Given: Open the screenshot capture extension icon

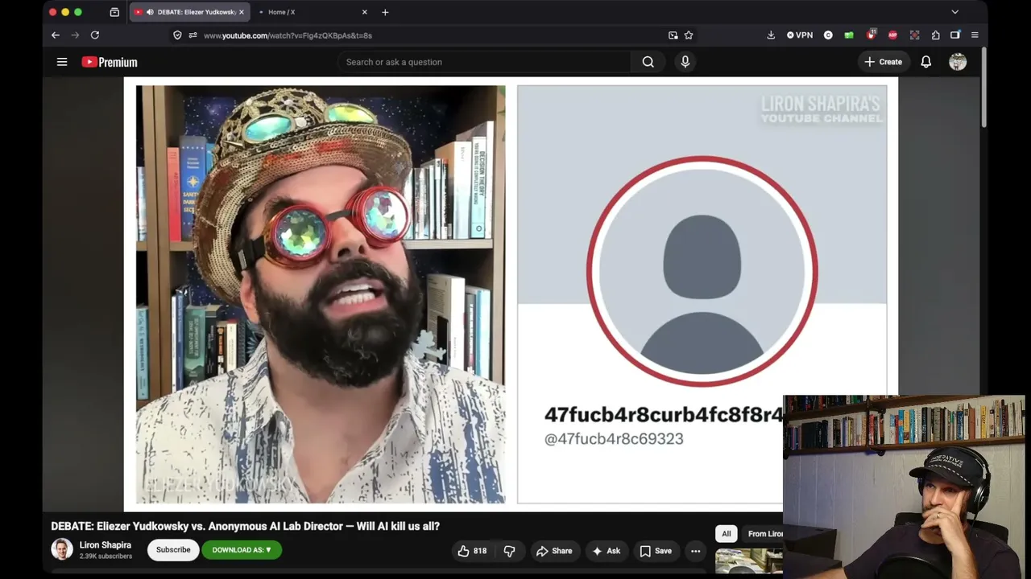Looking at the screenshot, I should (914, 35).
